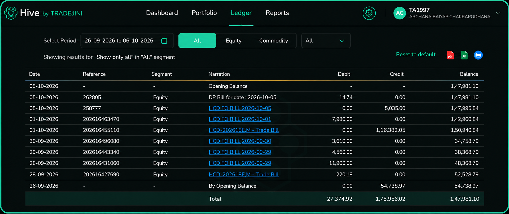
Task: Click the By Opening Balance narration
Action: click(232, 186)
